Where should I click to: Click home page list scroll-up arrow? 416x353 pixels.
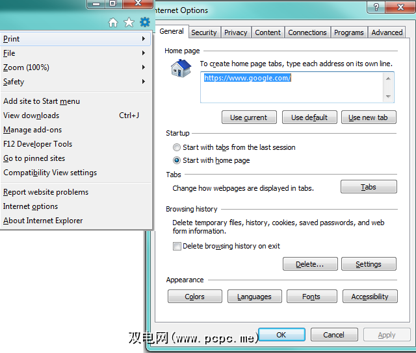[x=388, y=79]
